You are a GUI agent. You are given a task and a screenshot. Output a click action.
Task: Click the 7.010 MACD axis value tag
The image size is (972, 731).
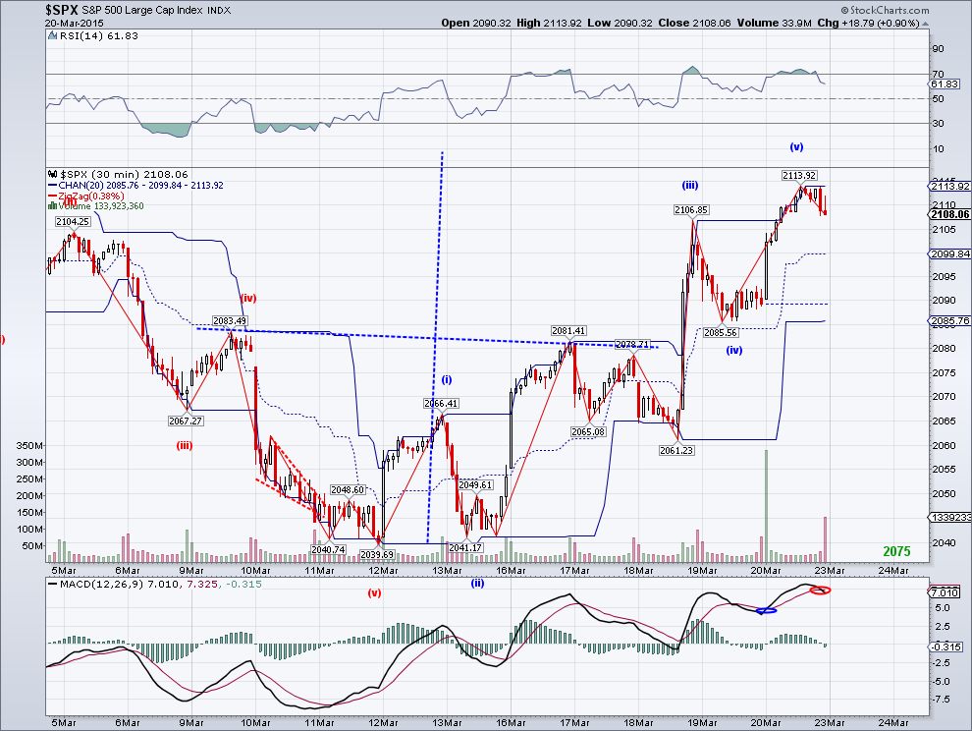945,592
